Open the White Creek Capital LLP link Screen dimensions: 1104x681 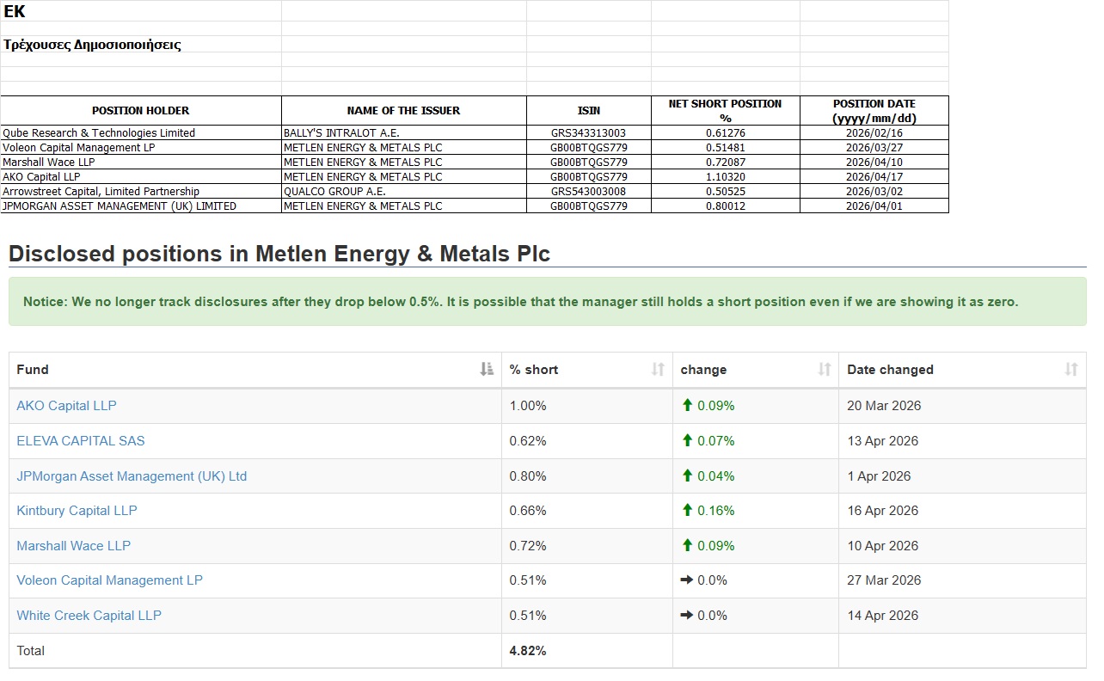click(89, 616)
